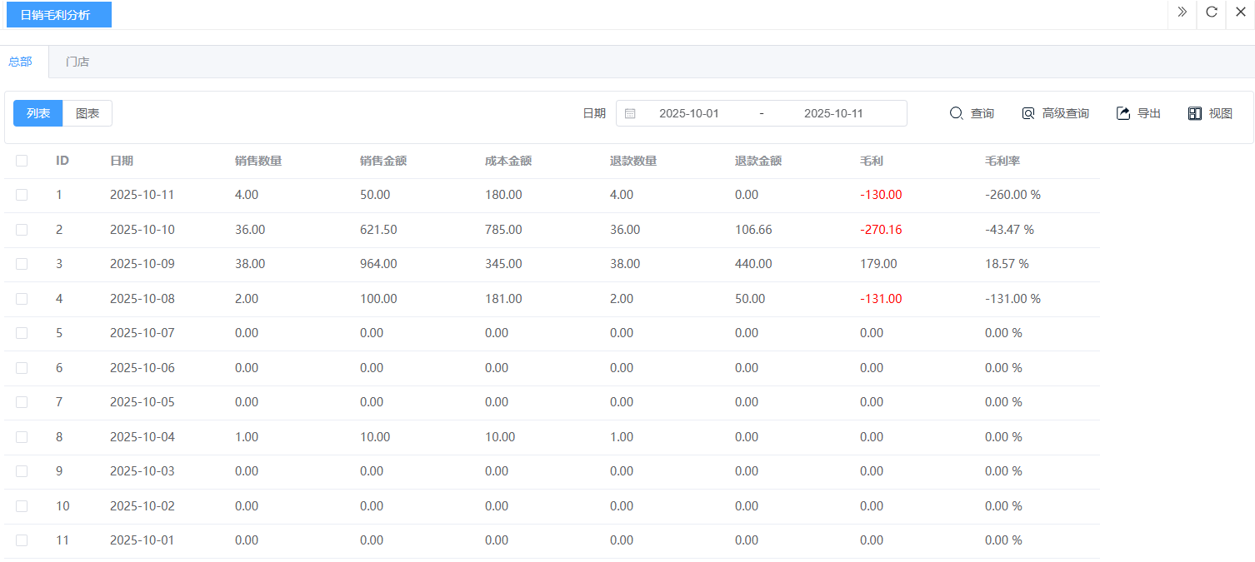Click the 毛利率 column header
Viewport: 1255px width, 562px height.
point(1002,161)
